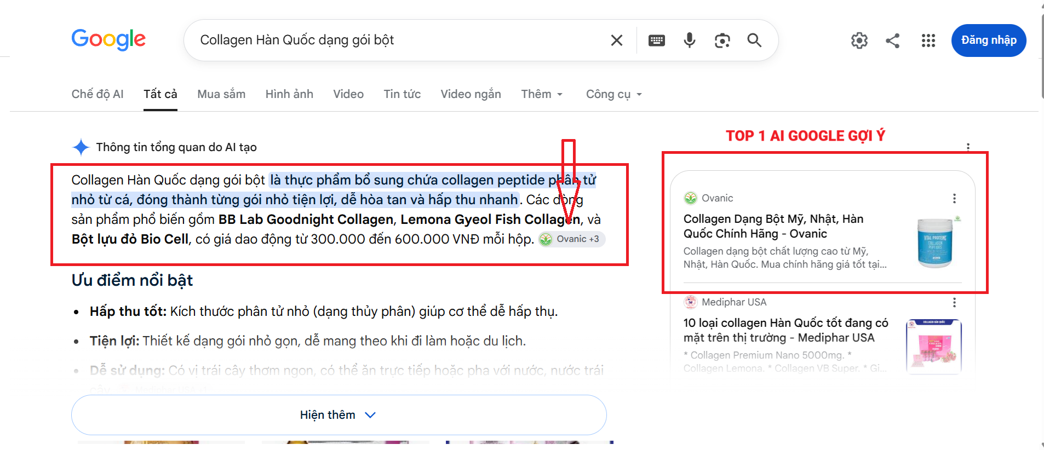Switch to the Chế độ AI tab
The width and height of the screenshot is (1044, 450).
pyautogui.click(x=97, y=94)
